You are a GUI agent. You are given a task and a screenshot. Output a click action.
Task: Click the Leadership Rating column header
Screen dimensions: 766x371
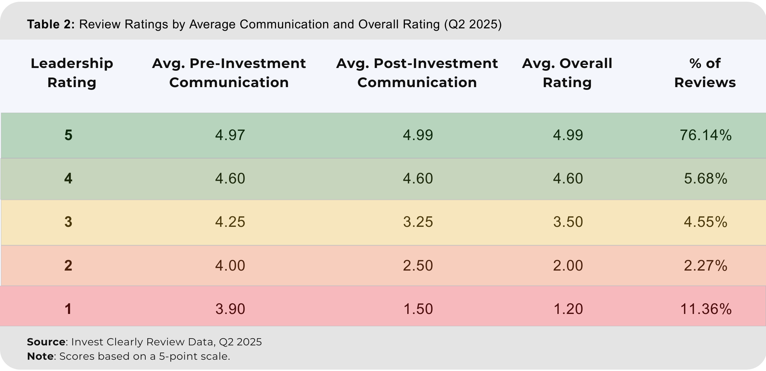tap(72, 73)
